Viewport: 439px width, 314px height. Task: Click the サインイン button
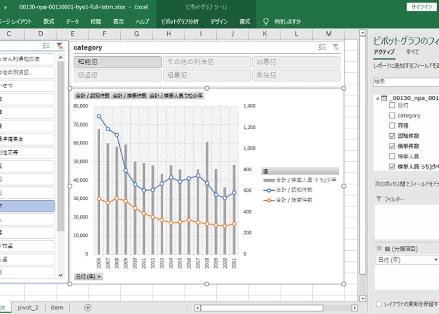421,7
